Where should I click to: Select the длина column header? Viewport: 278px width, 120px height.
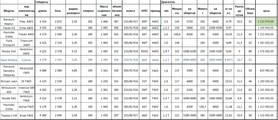pos(43,11)
